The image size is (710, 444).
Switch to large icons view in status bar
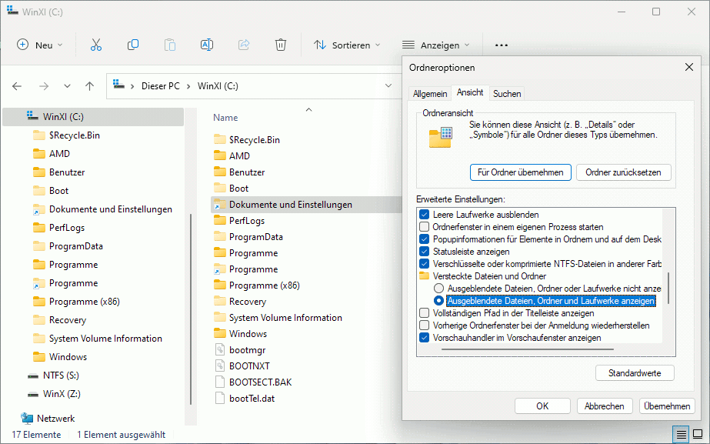click(x=698, y=435)
